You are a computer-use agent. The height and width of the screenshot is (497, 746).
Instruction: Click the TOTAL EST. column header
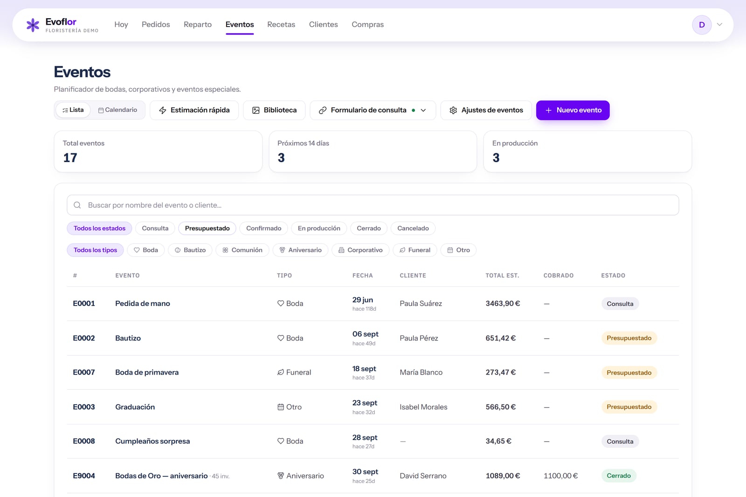click(x=502, y=276)
